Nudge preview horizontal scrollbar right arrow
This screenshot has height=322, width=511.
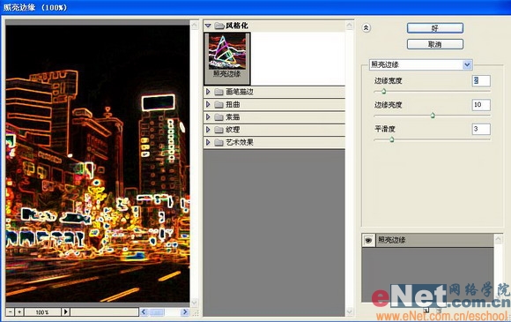pos(185,312)
